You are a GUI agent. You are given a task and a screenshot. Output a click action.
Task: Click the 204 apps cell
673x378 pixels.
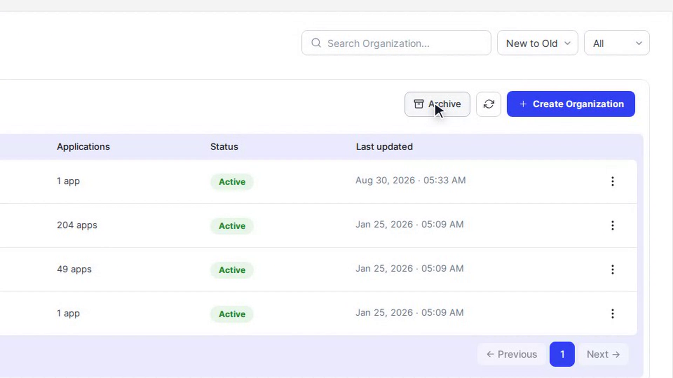[x=77, y=225]
